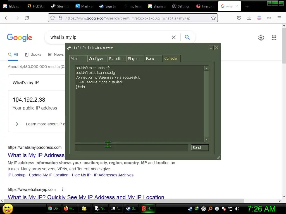This screenshot has width=286, height=214.
Task: Open the network tray icon
Action: click(x=230, y=209)
